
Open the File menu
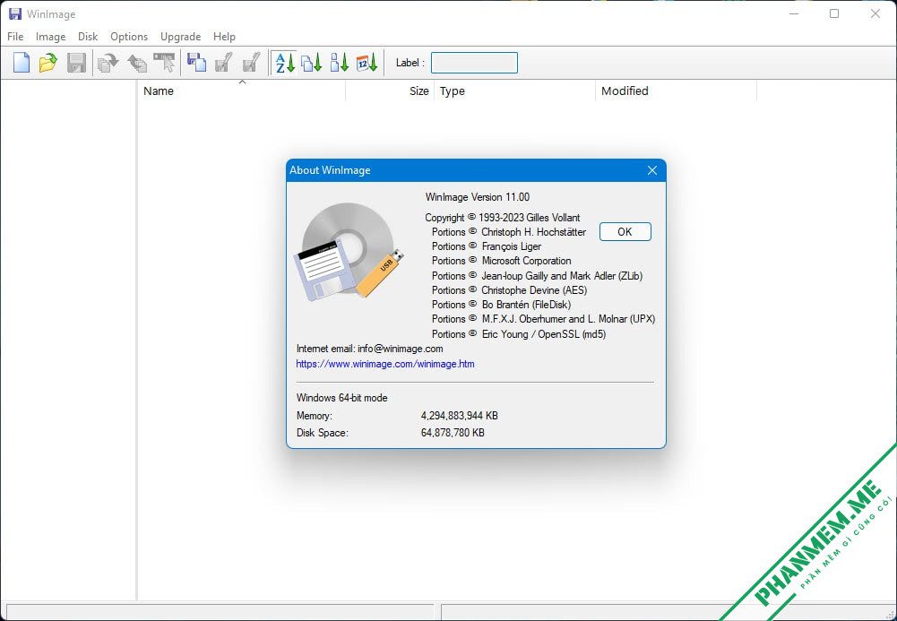coord(15,37)
